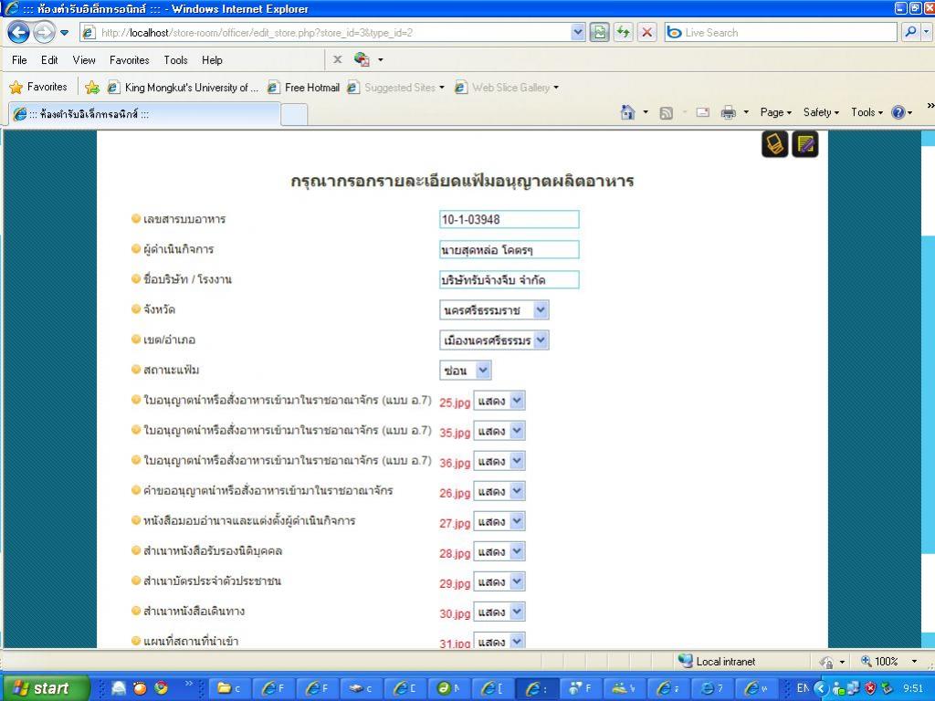Open the แสดง dropdown beside 26.jpg
This screenshot has height=701, width=935.
(x=499, y=491)
